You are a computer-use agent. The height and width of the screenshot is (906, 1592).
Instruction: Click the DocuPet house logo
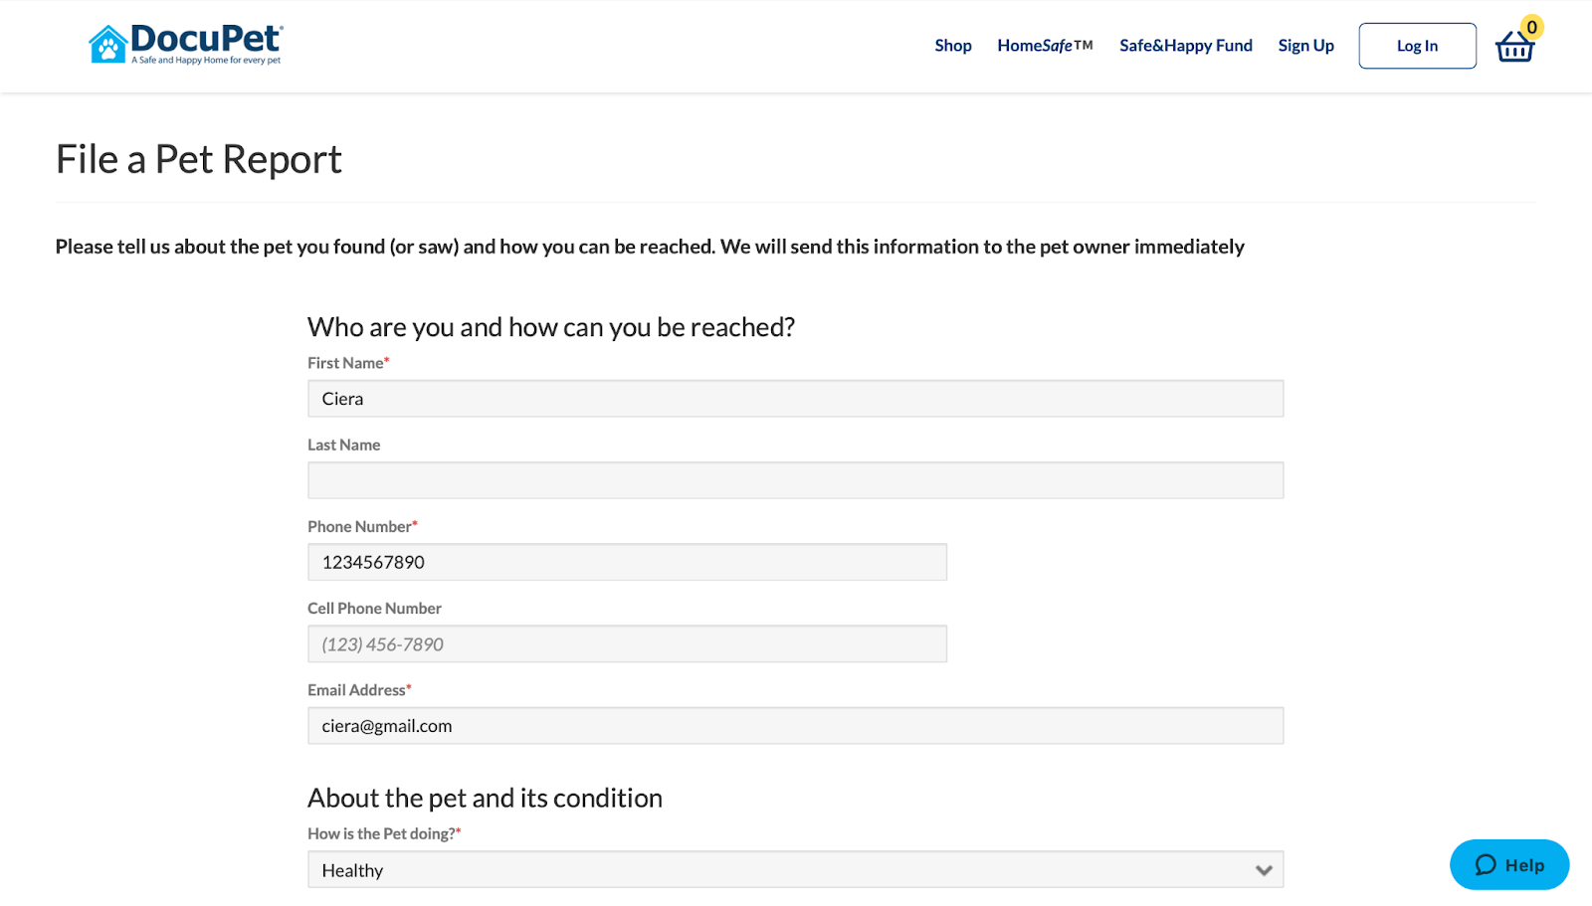[x=186, y=45]
